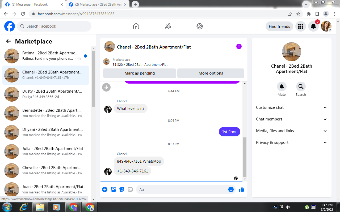Image resolution: width=340 pixels, height=212 pixels.
Task: Click the '+1-849-846-7161' message bubble
Action: click(x=132, y=171)
